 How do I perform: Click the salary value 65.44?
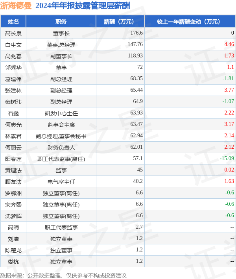tap(136, 90)
